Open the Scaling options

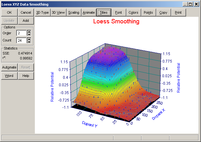click(74, 12)
